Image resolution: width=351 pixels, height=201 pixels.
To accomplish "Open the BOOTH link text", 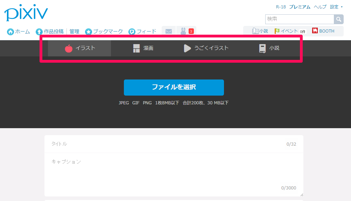I will pos(327,31).
